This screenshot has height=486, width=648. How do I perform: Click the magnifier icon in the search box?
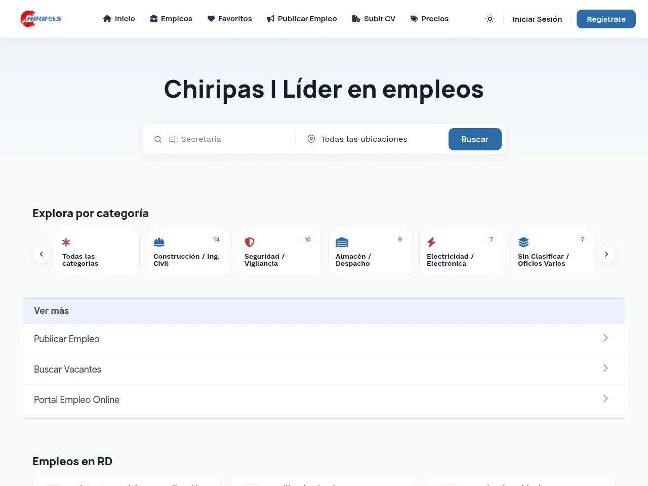point(158,139)
